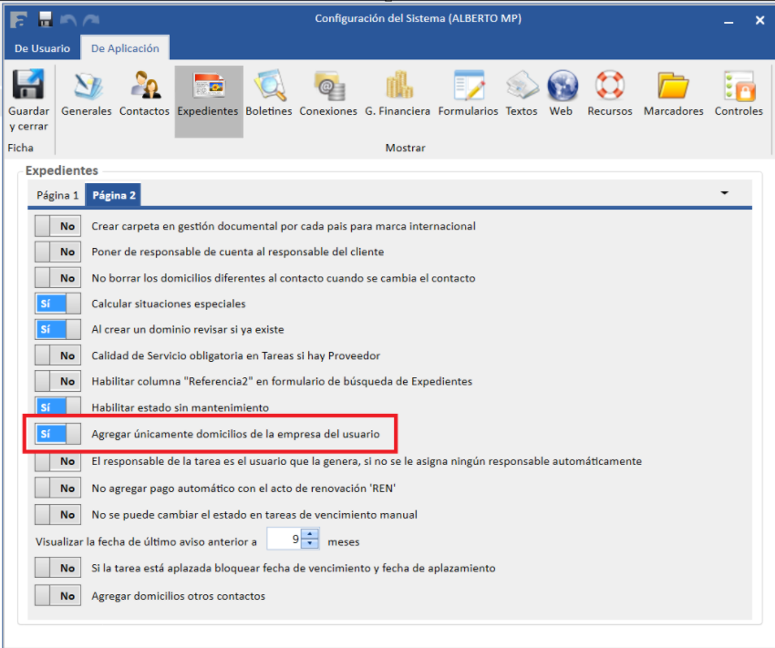Decrease the months value with the down arrow
The width and height of the screenshot is (775, 648).
coord(311,544)
